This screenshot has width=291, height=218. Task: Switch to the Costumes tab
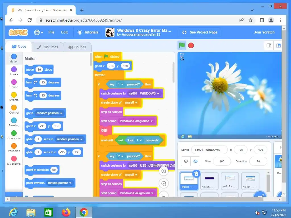(47, 47)
